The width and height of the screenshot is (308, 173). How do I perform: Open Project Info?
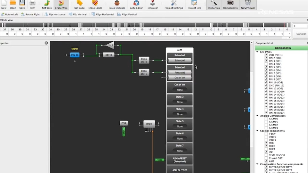click(x=194, y=5)
